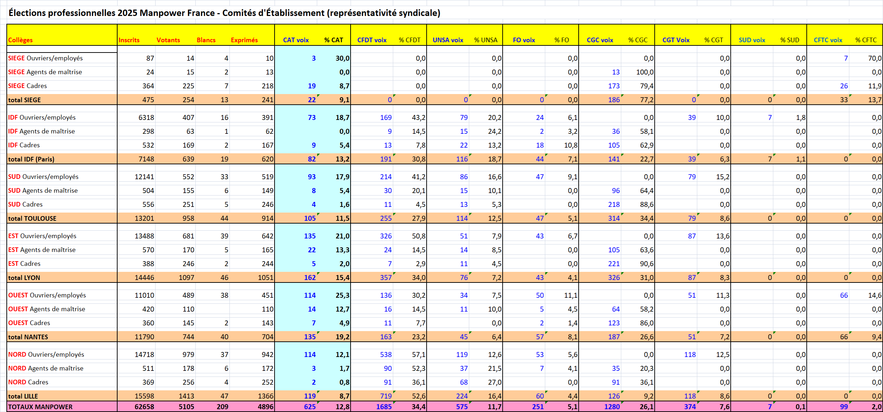Select SUD voix 7 for IDF Ouvriers/employés
The width and height of the screenshot is (883, 412).
[x=770, y=117]
